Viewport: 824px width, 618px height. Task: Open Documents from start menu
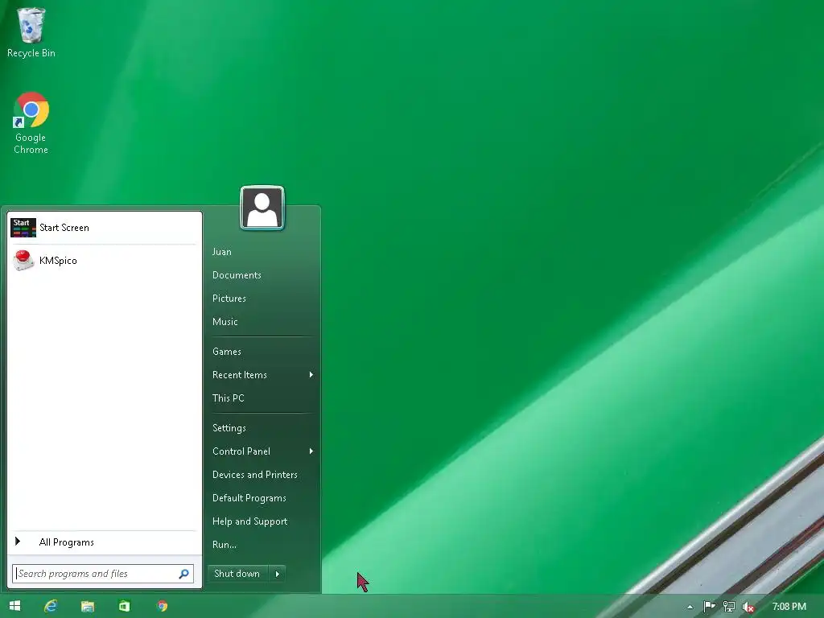(x=237, y=275)
